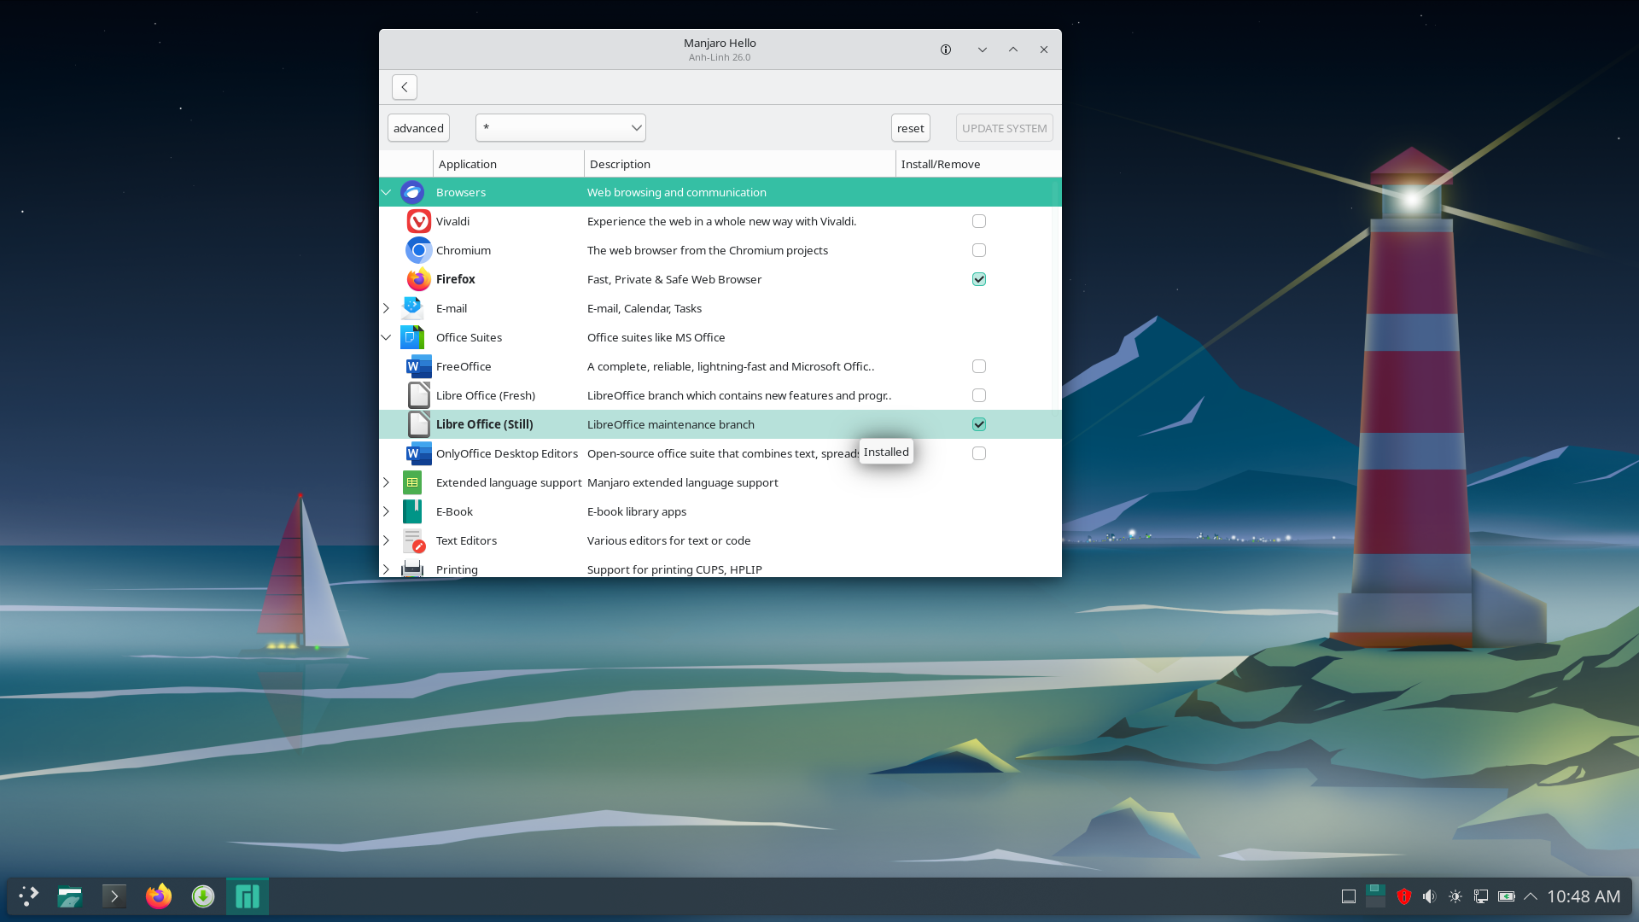Click the Firefox icon in the Browsers list
Viewport: 1639px width, 922px height.
(x=418, y=279)
